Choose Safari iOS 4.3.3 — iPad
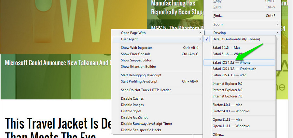Screen dimensions: 293x138 (x=239, y=75)
